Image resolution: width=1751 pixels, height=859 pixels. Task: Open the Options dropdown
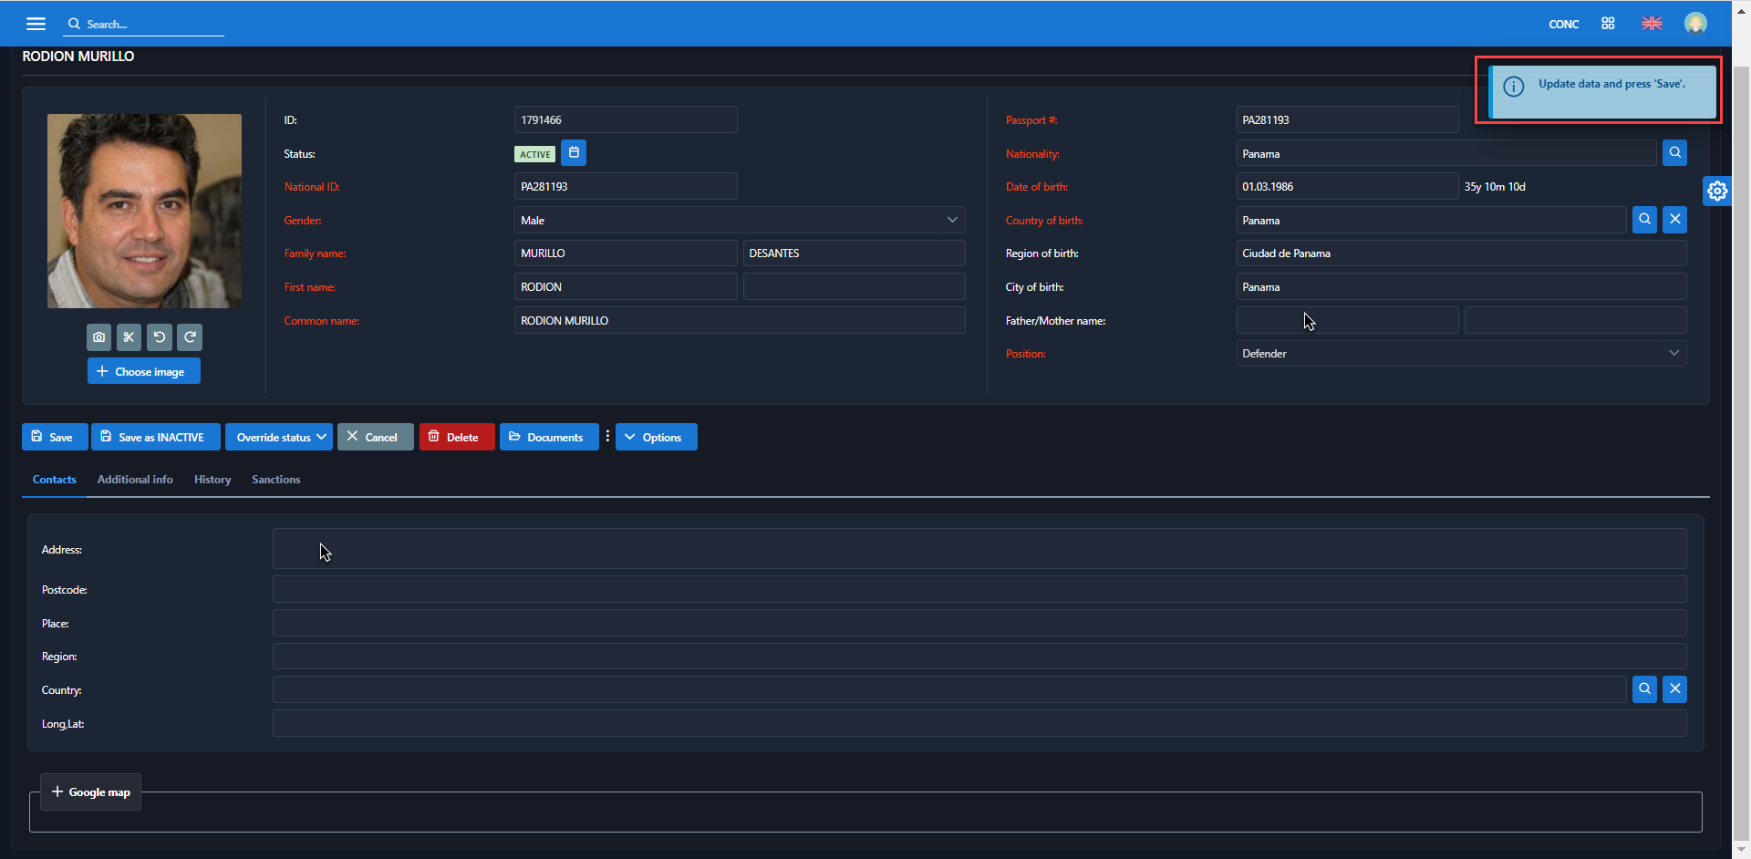[656, 437]
